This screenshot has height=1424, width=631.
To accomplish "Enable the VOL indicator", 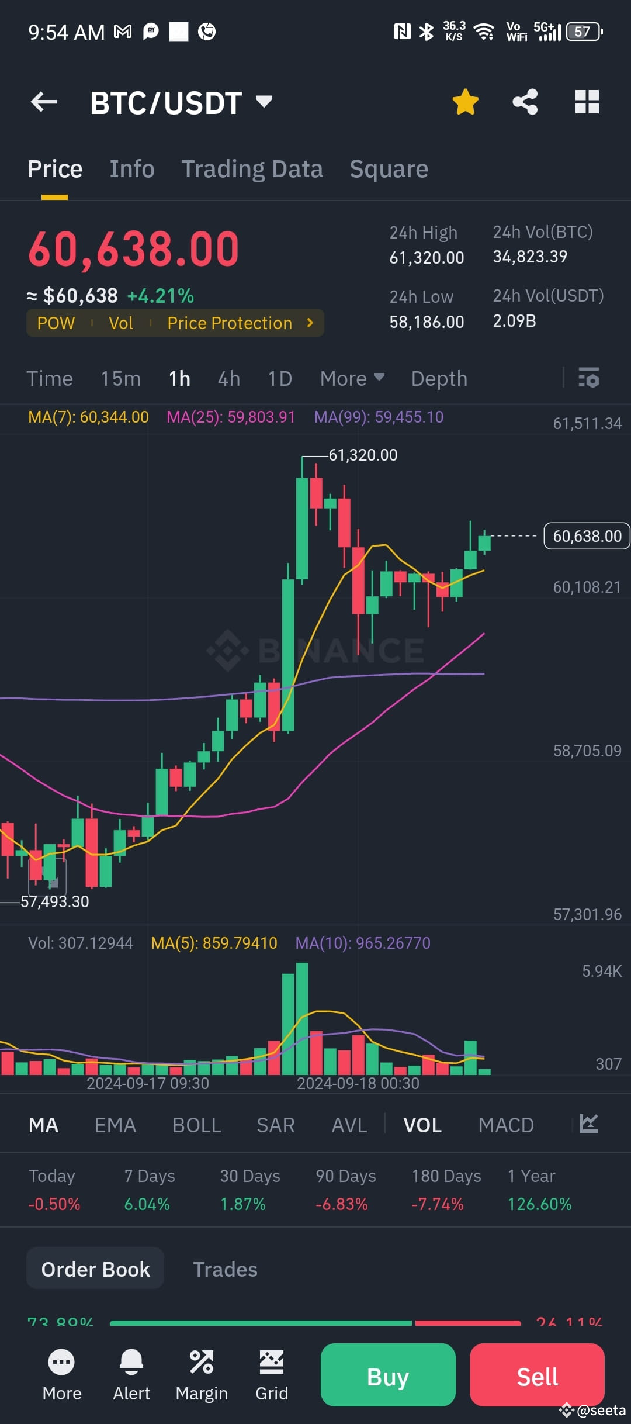I will pos(422,1124).
